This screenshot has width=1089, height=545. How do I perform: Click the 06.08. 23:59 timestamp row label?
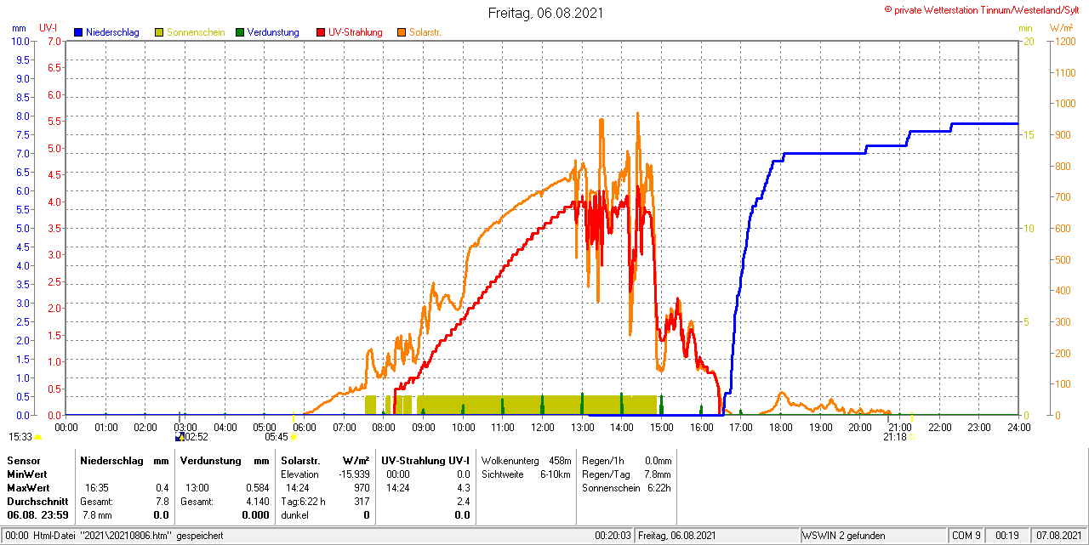click(x=37, y=515)
